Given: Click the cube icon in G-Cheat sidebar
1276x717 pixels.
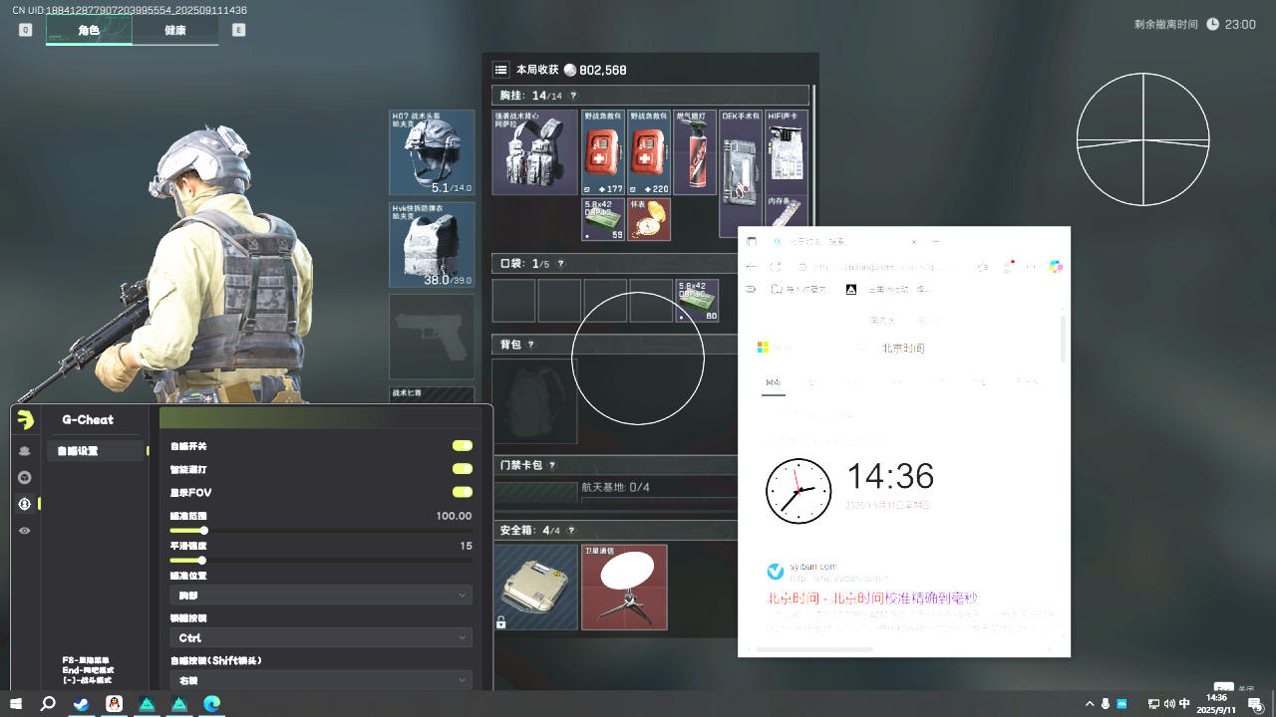Looking at the screenshot, I should point(24,477).
